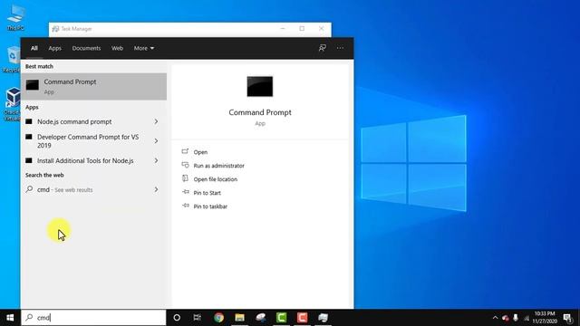Open Task View on the taskbar
The image size is (580, 326).
click(198, 318)
